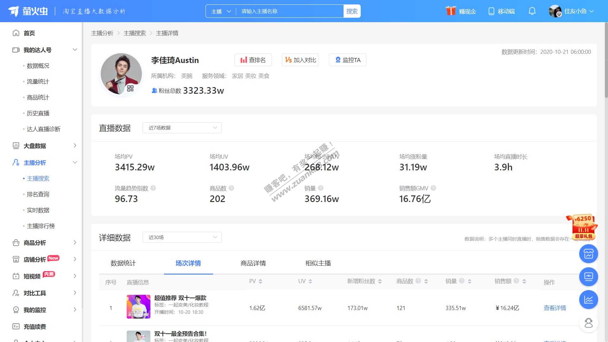Open the 主播 search type dropdown

point(221,11)
